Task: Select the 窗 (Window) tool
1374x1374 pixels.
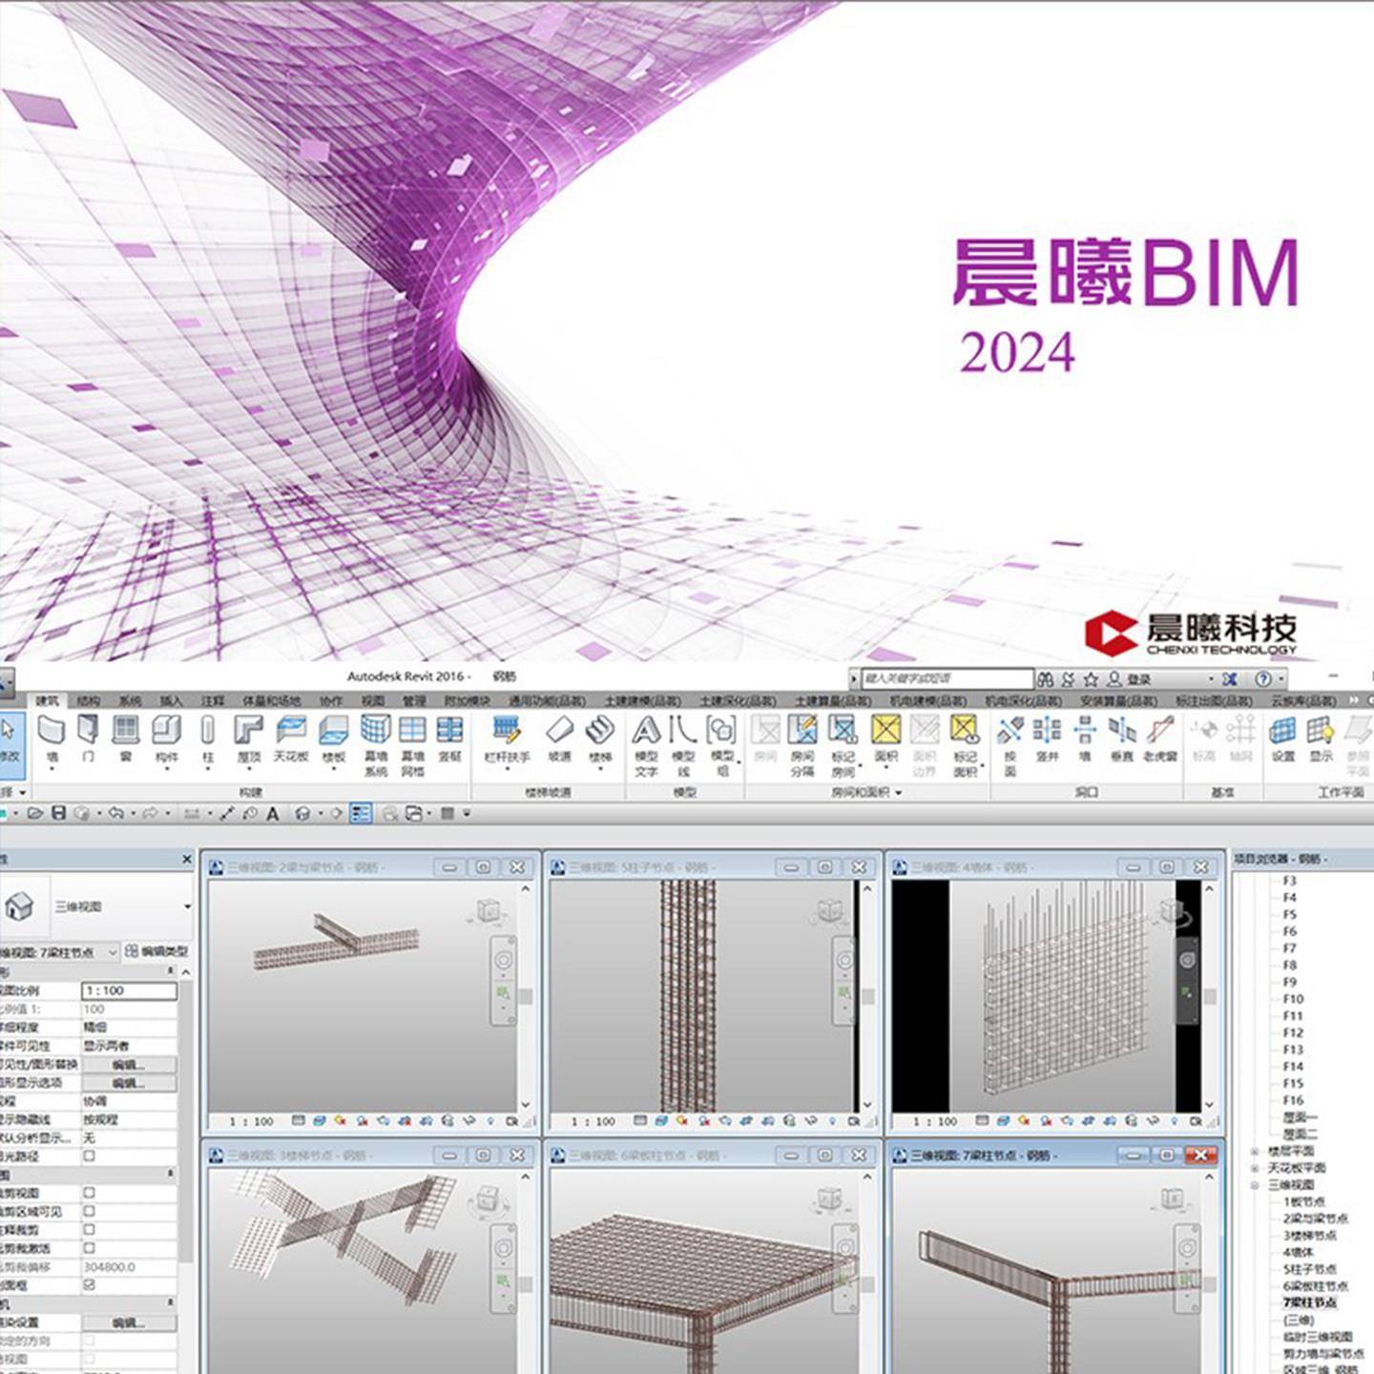Action: 125,739
